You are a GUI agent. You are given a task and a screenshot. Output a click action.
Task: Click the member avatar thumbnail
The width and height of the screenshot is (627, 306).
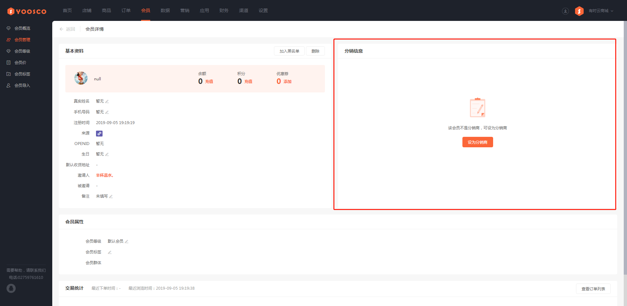[81, 78]
